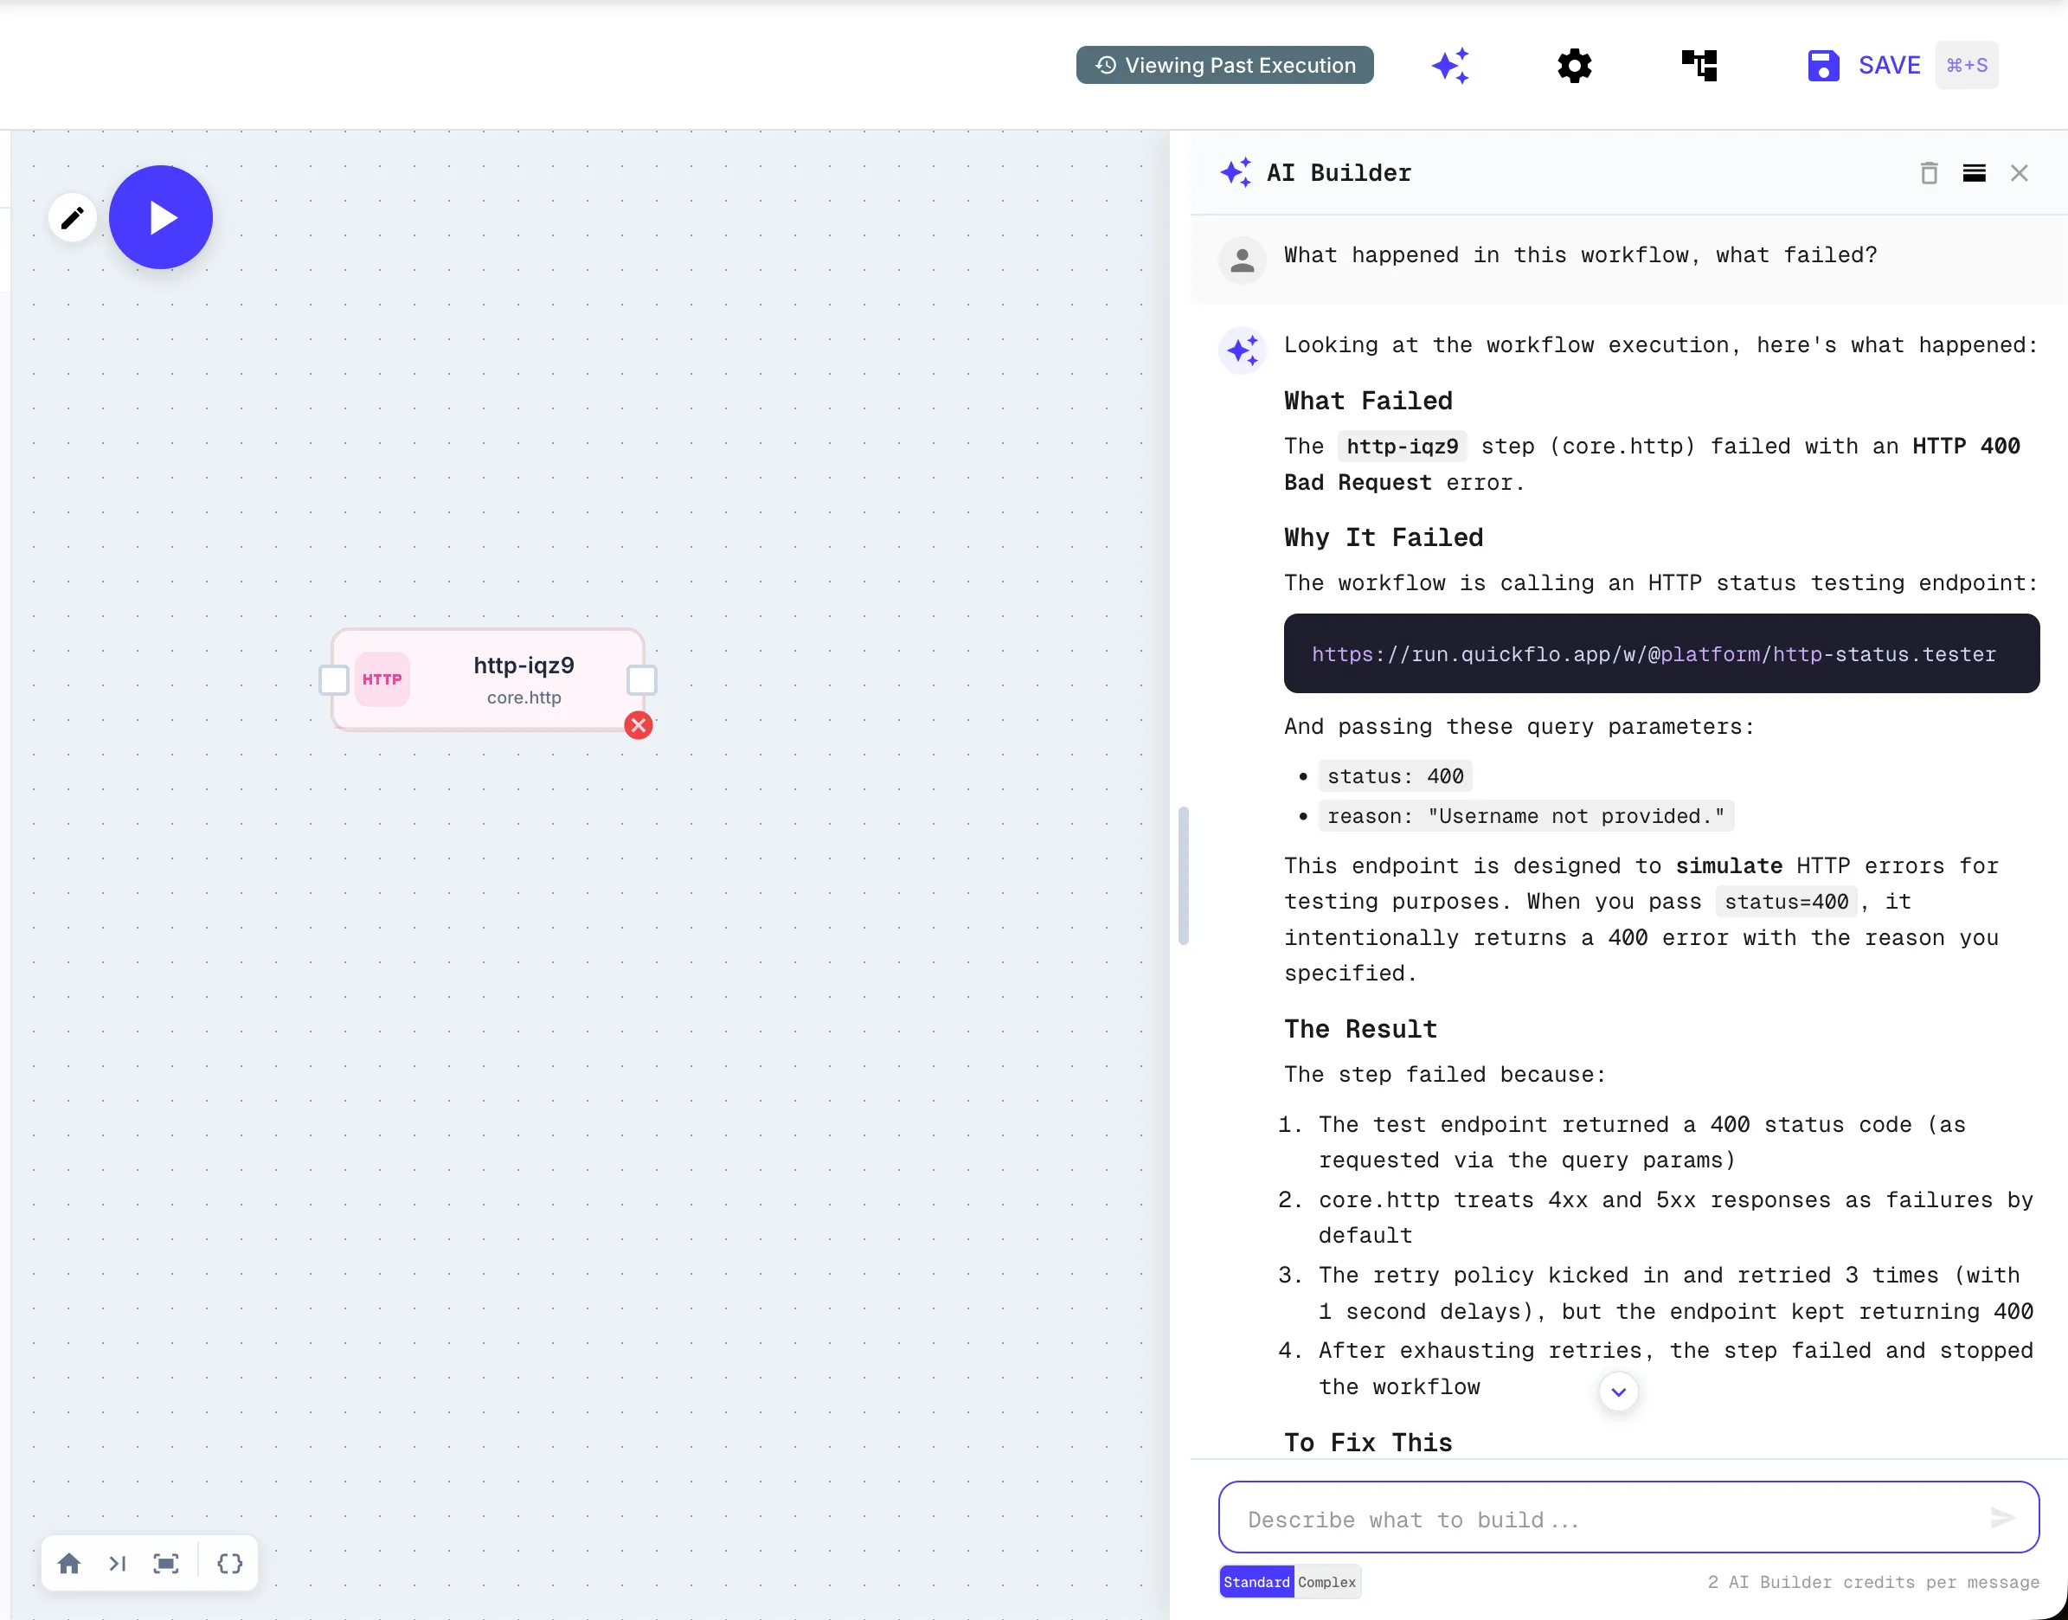The width and height of the screenshot is (2068, 1620).
Task: Click the HTTP icon in the node
Action: (x=382, y=679)
